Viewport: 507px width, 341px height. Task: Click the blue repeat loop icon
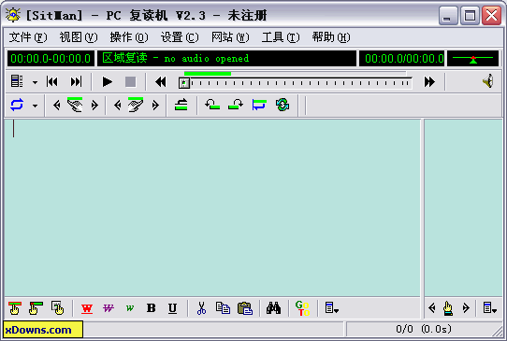click(x=17, y=105)
